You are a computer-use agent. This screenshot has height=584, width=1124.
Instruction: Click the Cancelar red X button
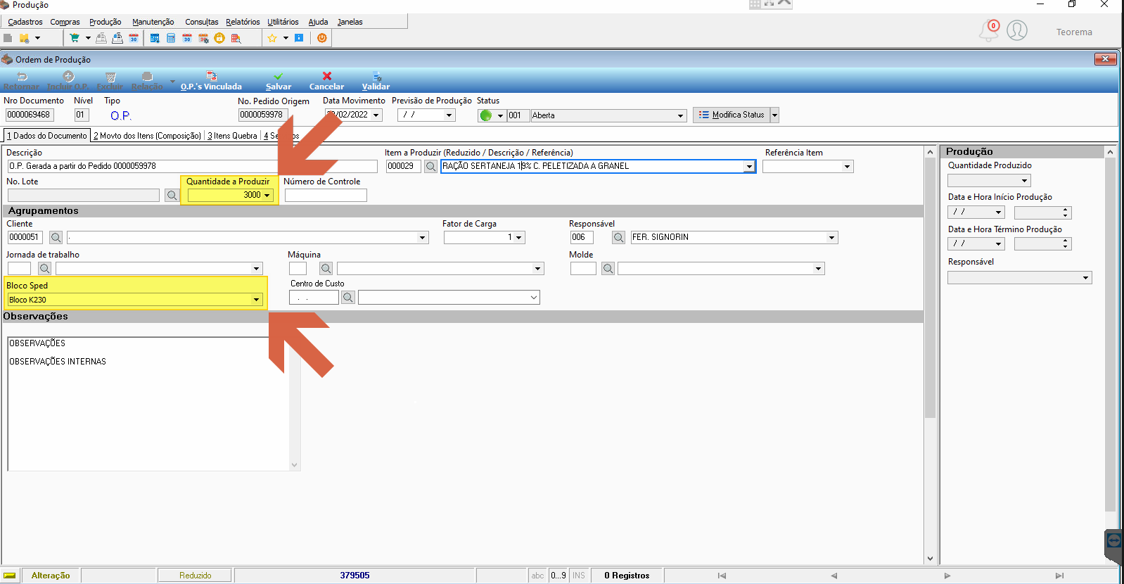click(326, 81)
